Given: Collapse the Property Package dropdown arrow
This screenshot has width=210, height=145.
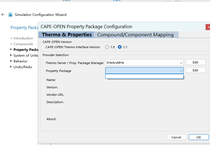Looking at the screenshot, I should point(181,71).
